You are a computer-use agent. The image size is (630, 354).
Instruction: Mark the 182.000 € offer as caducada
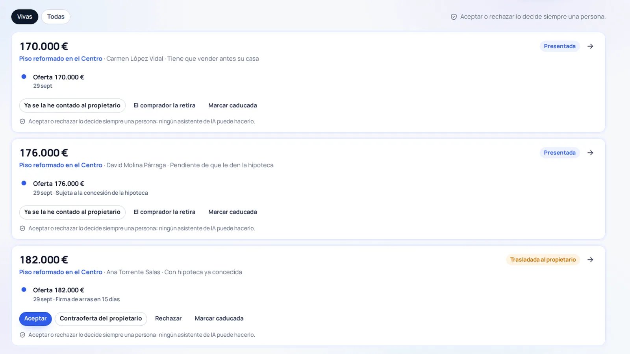[219, 319]
